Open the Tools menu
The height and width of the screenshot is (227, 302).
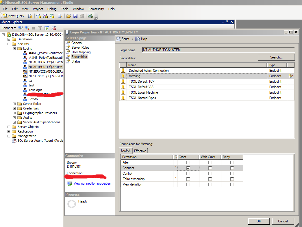(64, 9)
